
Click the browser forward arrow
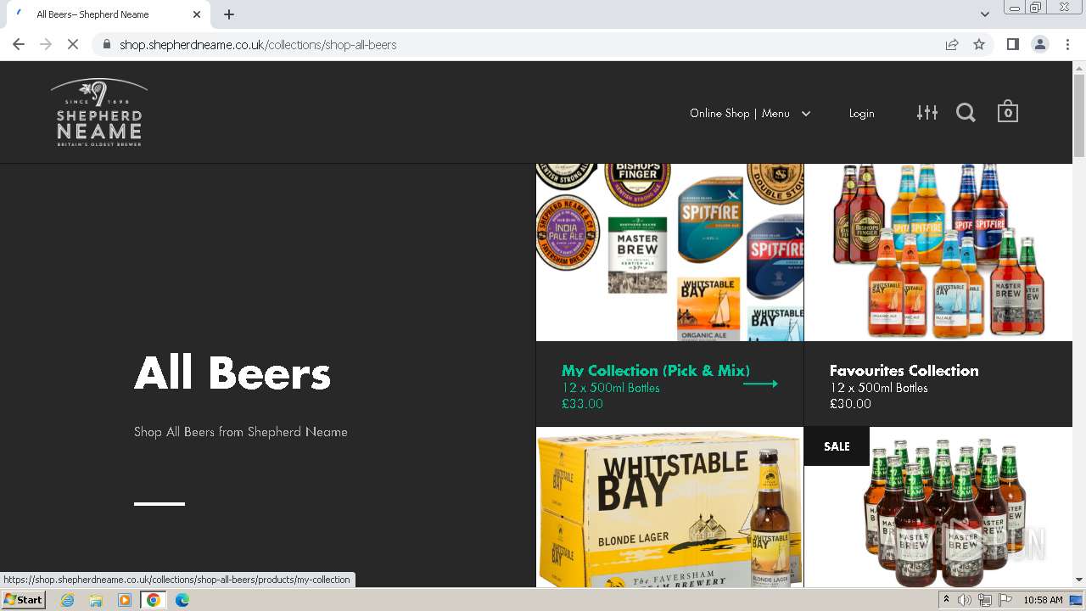[x=46, y=44]
